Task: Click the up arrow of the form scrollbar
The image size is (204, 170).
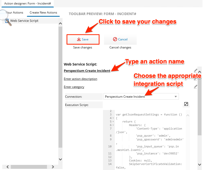Action: pyautogui.click(x=199, y=72)
